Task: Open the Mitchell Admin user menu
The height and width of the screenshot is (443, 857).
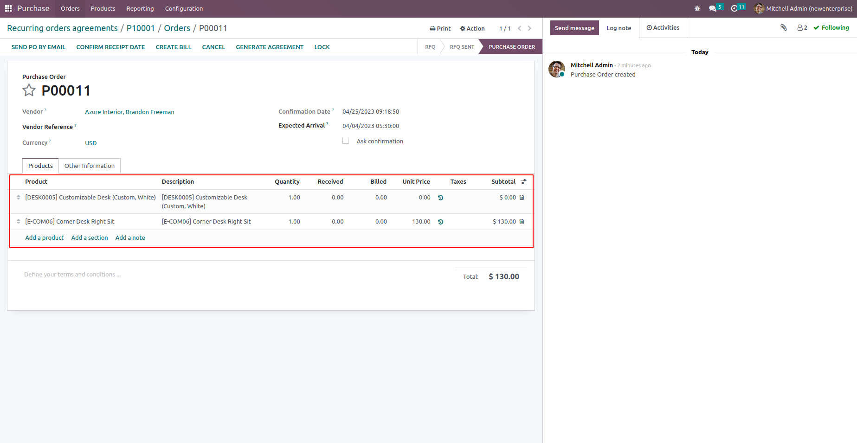Action: (x=804, y=8)
